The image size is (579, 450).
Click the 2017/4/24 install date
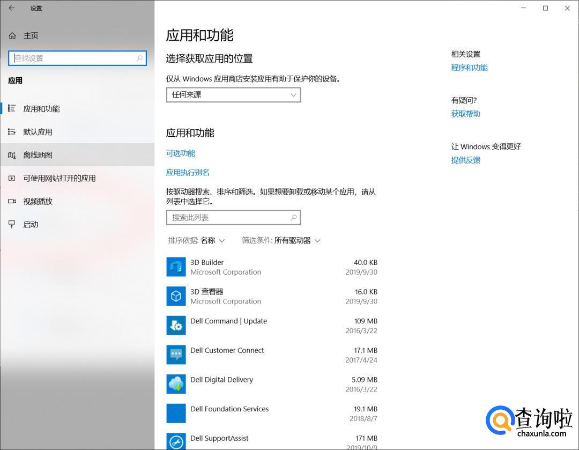point(361,360)
